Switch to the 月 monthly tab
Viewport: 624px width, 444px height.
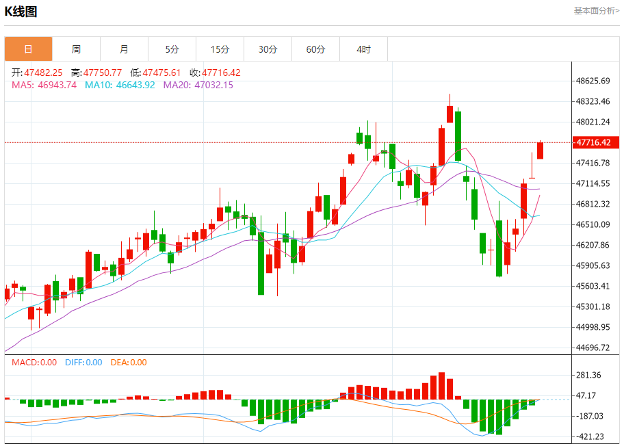(124, 49)
